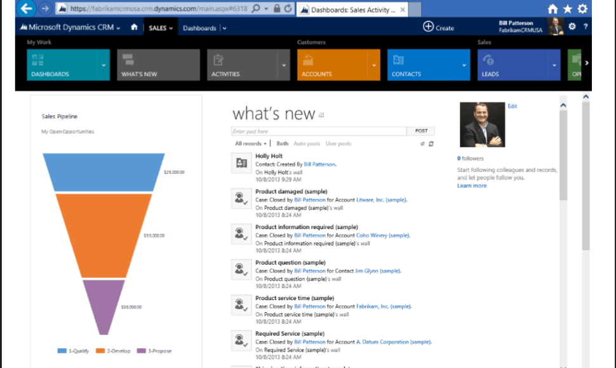Click the CRM home icon in navigation bar
Viewport: 616px width, 368px height.
[135, 27]
